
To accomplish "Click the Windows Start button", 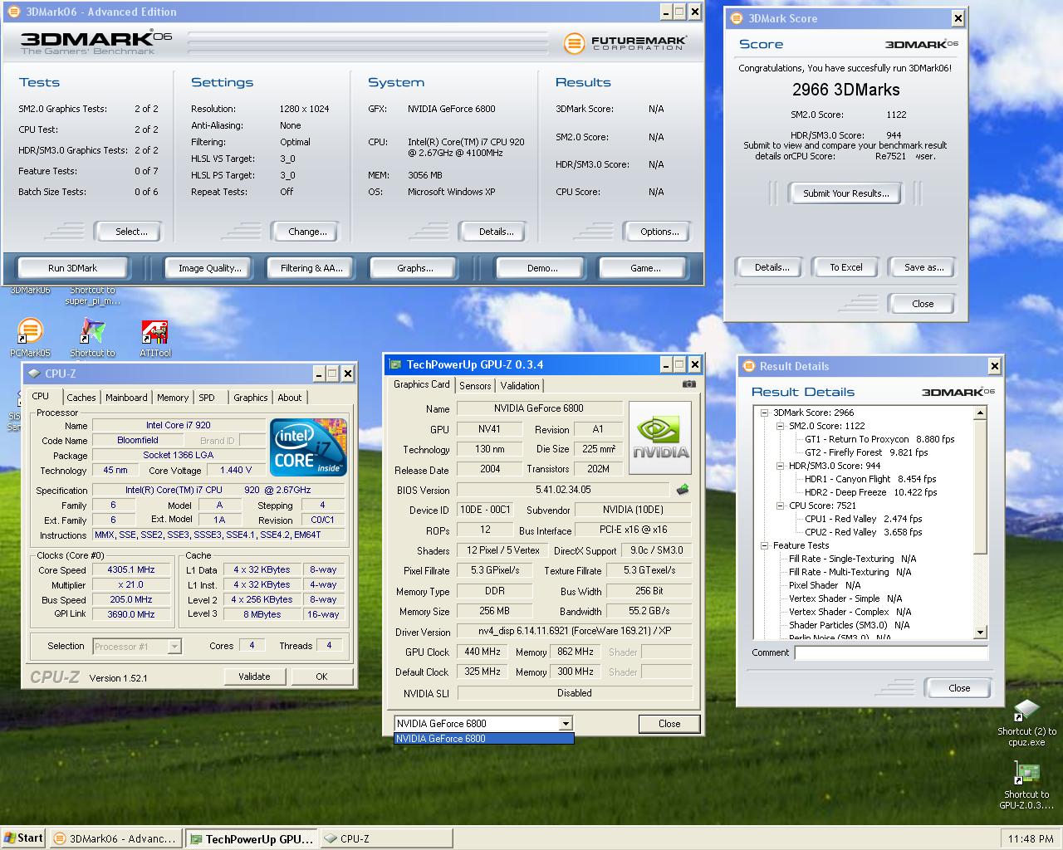I will coord(23,838).
